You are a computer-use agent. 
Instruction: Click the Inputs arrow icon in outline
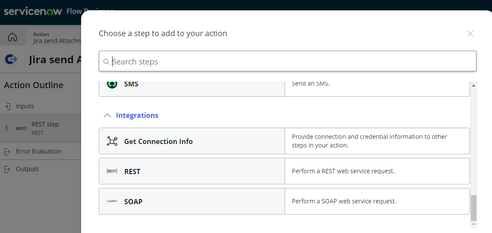coord(8,106)
